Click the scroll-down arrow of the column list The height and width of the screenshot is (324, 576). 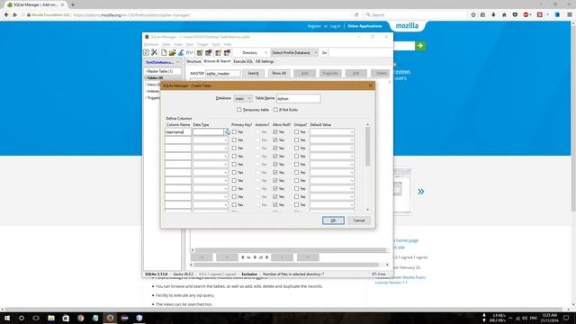[x=368, y=210]
